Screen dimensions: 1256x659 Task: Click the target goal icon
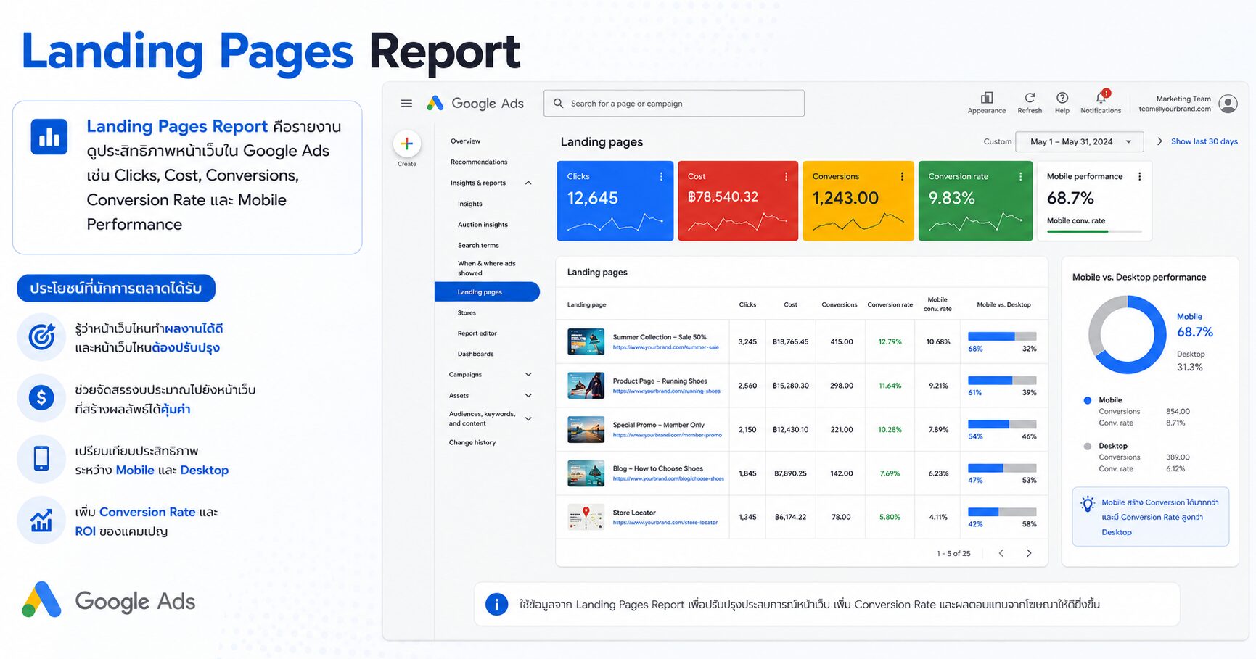tap(41, 336)
